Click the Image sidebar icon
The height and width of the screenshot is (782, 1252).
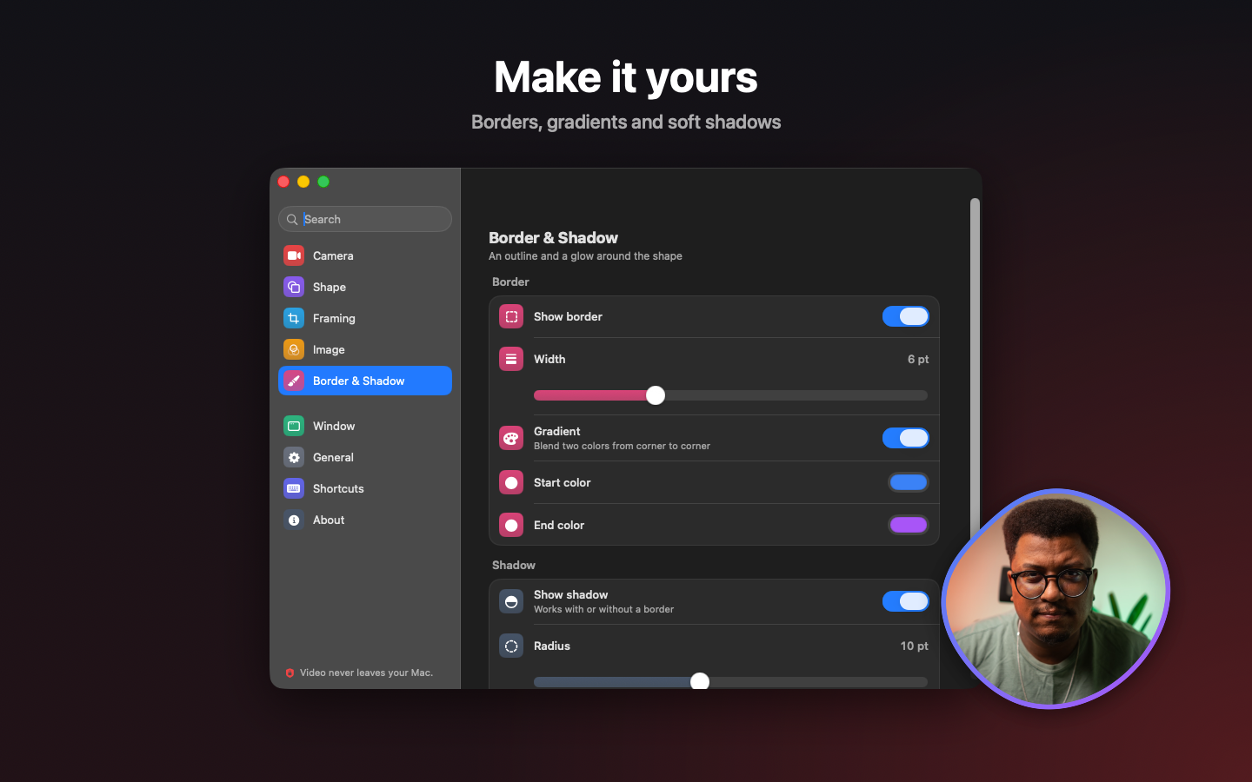(294, 349)
